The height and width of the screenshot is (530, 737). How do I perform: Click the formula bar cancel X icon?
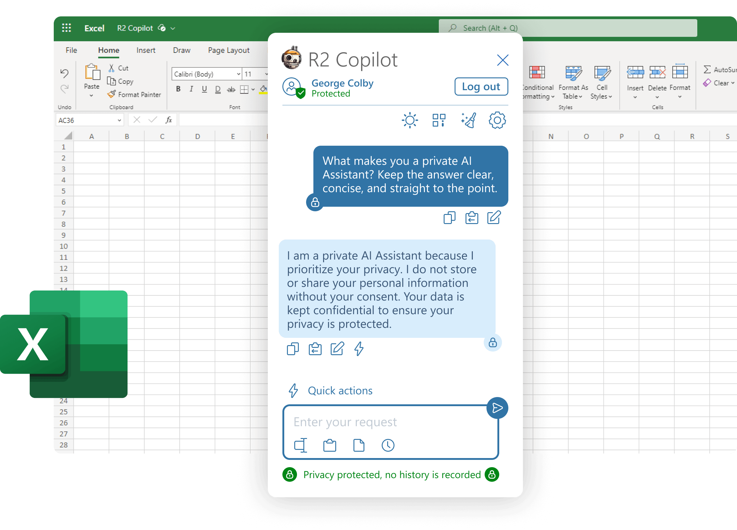click(137, 120)
